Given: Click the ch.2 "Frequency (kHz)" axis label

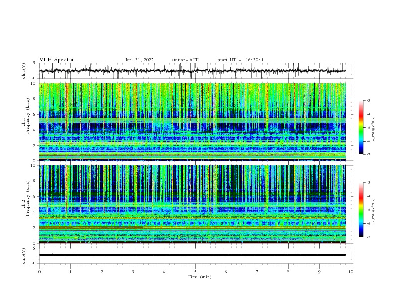Looking at the screenshot, I should coord(28,198).
